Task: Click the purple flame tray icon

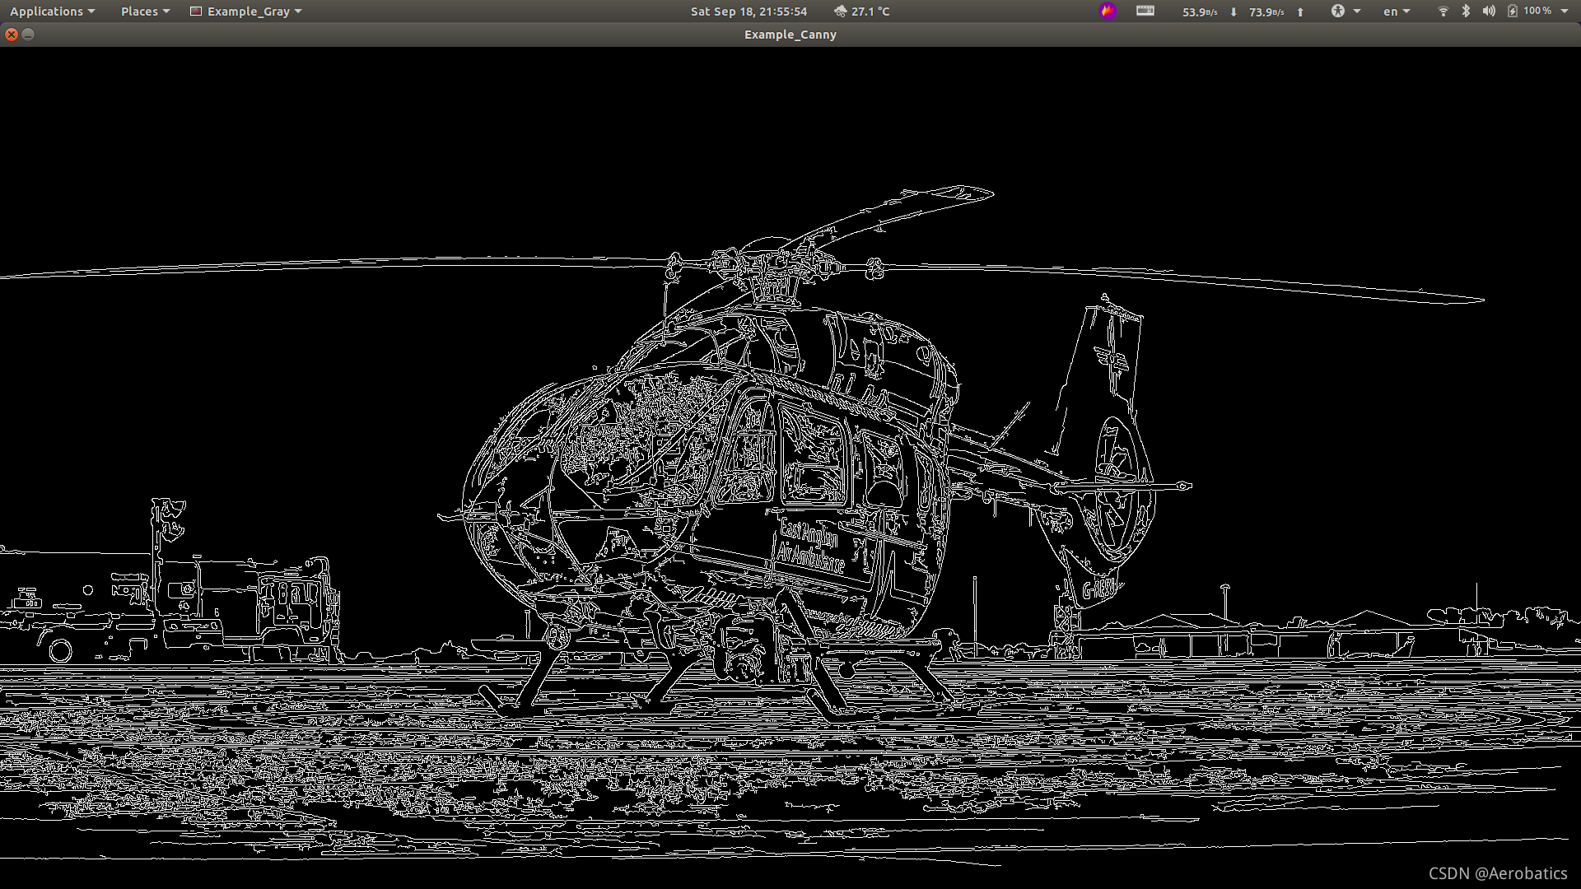Action: pos(1107,11)
